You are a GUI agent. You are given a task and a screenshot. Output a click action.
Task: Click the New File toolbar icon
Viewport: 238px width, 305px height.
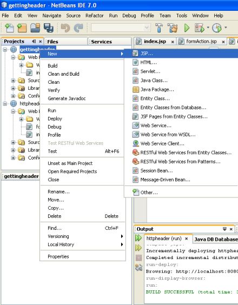9,28
